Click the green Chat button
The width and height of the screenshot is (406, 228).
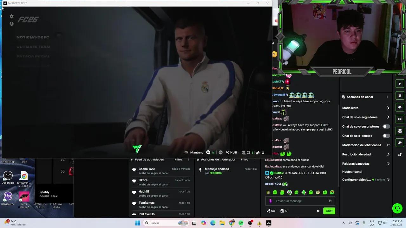point(329,211)
